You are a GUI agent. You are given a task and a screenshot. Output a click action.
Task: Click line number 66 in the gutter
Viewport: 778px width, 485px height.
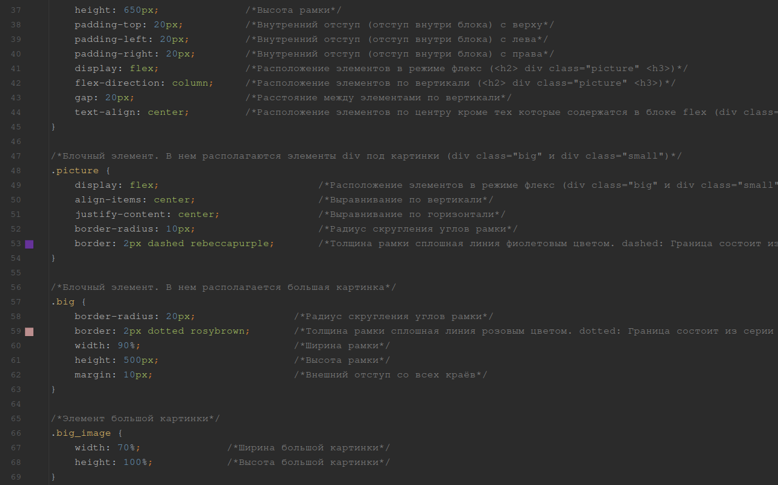(x=16, y=433)
